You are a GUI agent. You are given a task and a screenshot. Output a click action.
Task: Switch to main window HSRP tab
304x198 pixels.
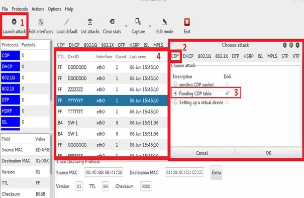click(134, 45)
